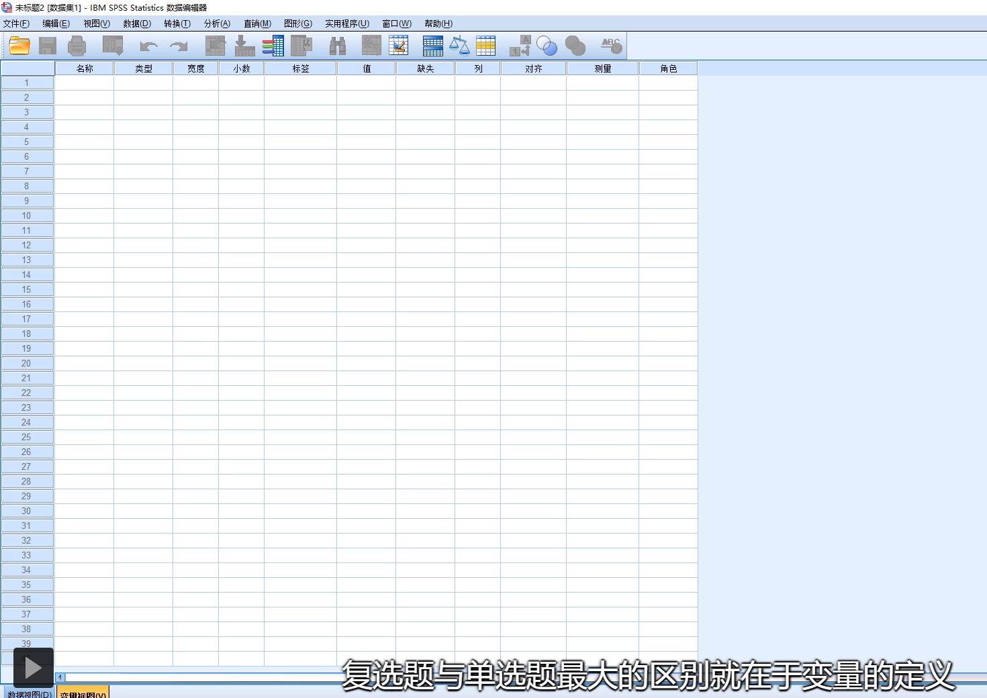
Task: Click the Use variable sets circles icon
Action: point(547,46)
